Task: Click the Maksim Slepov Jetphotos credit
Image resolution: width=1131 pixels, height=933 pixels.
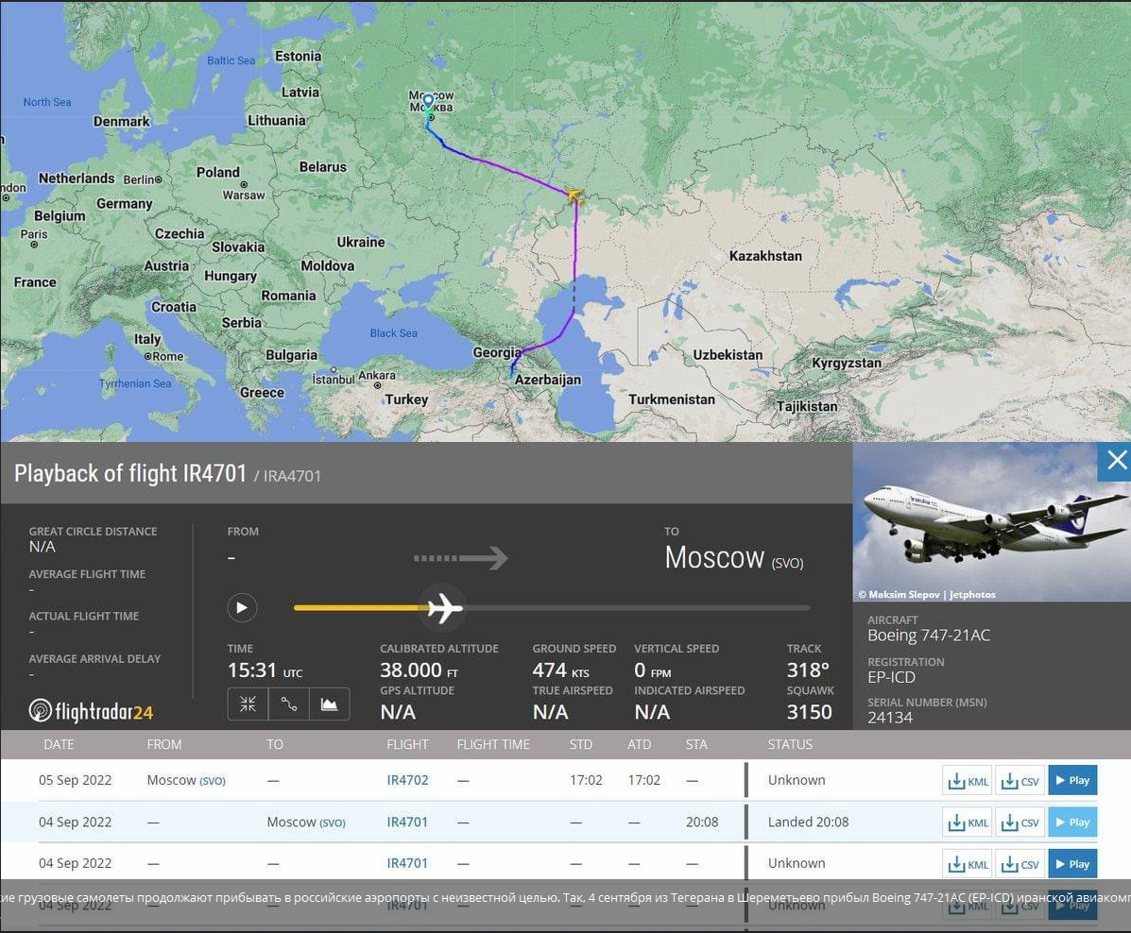Action: pos(927,594)
